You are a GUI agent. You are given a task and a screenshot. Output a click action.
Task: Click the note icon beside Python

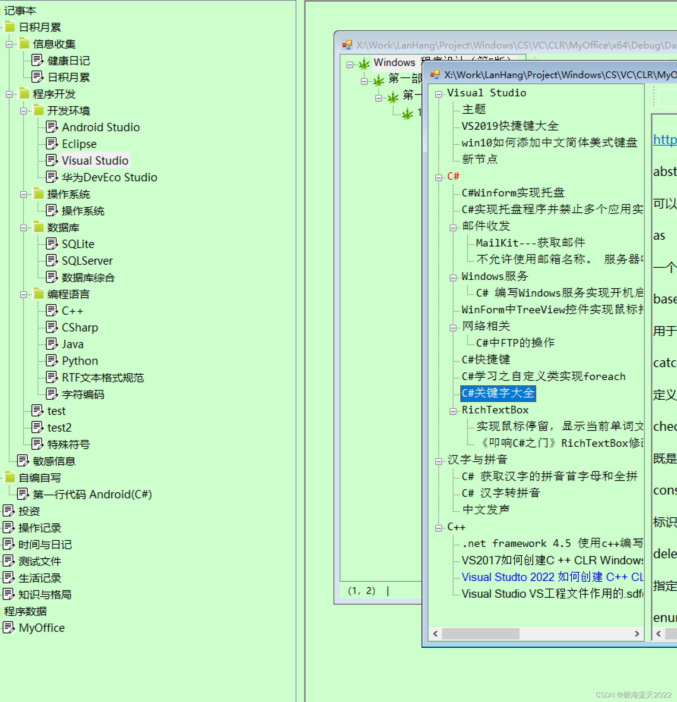point(52,361)
